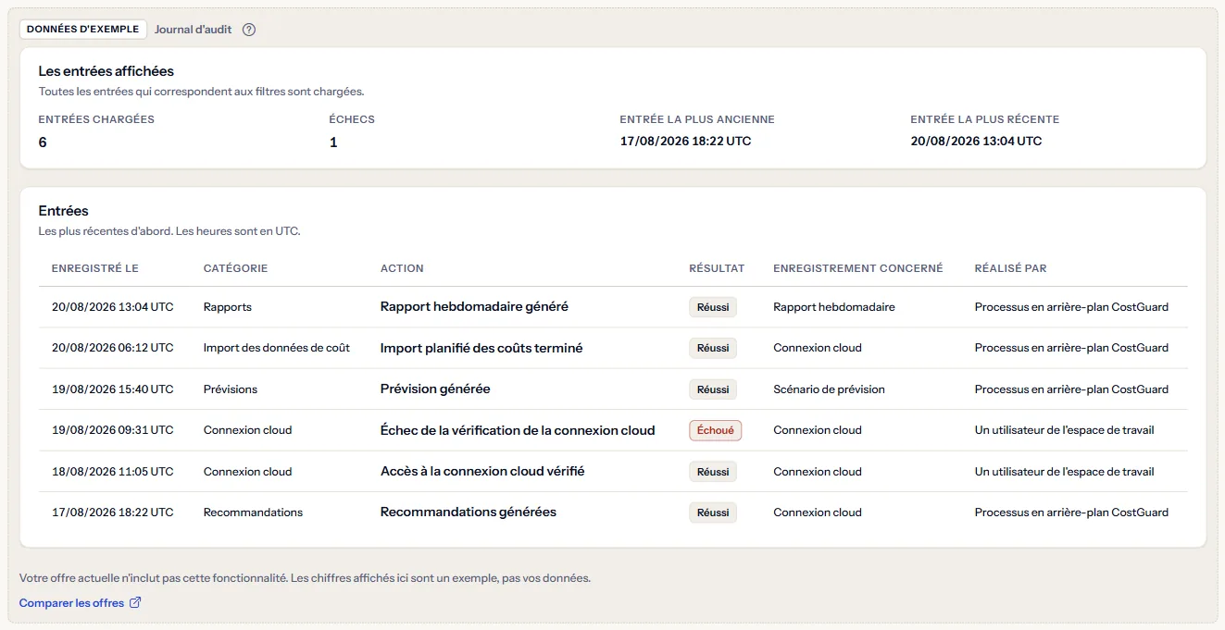Select the action Accès à la connexion cloud vérifié

click(x=482, y=472)
